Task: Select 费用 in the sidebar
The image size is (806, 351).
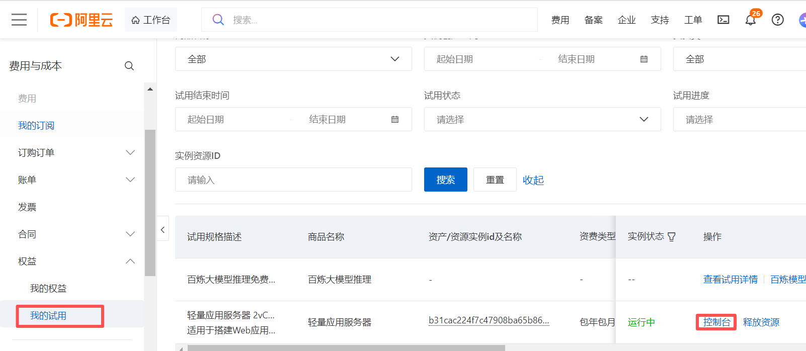Action: [27, 99]
